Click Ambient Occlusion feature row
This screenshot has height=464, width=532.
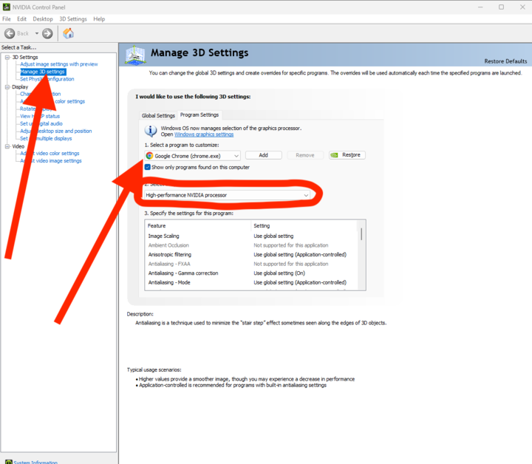coord(251,245)
